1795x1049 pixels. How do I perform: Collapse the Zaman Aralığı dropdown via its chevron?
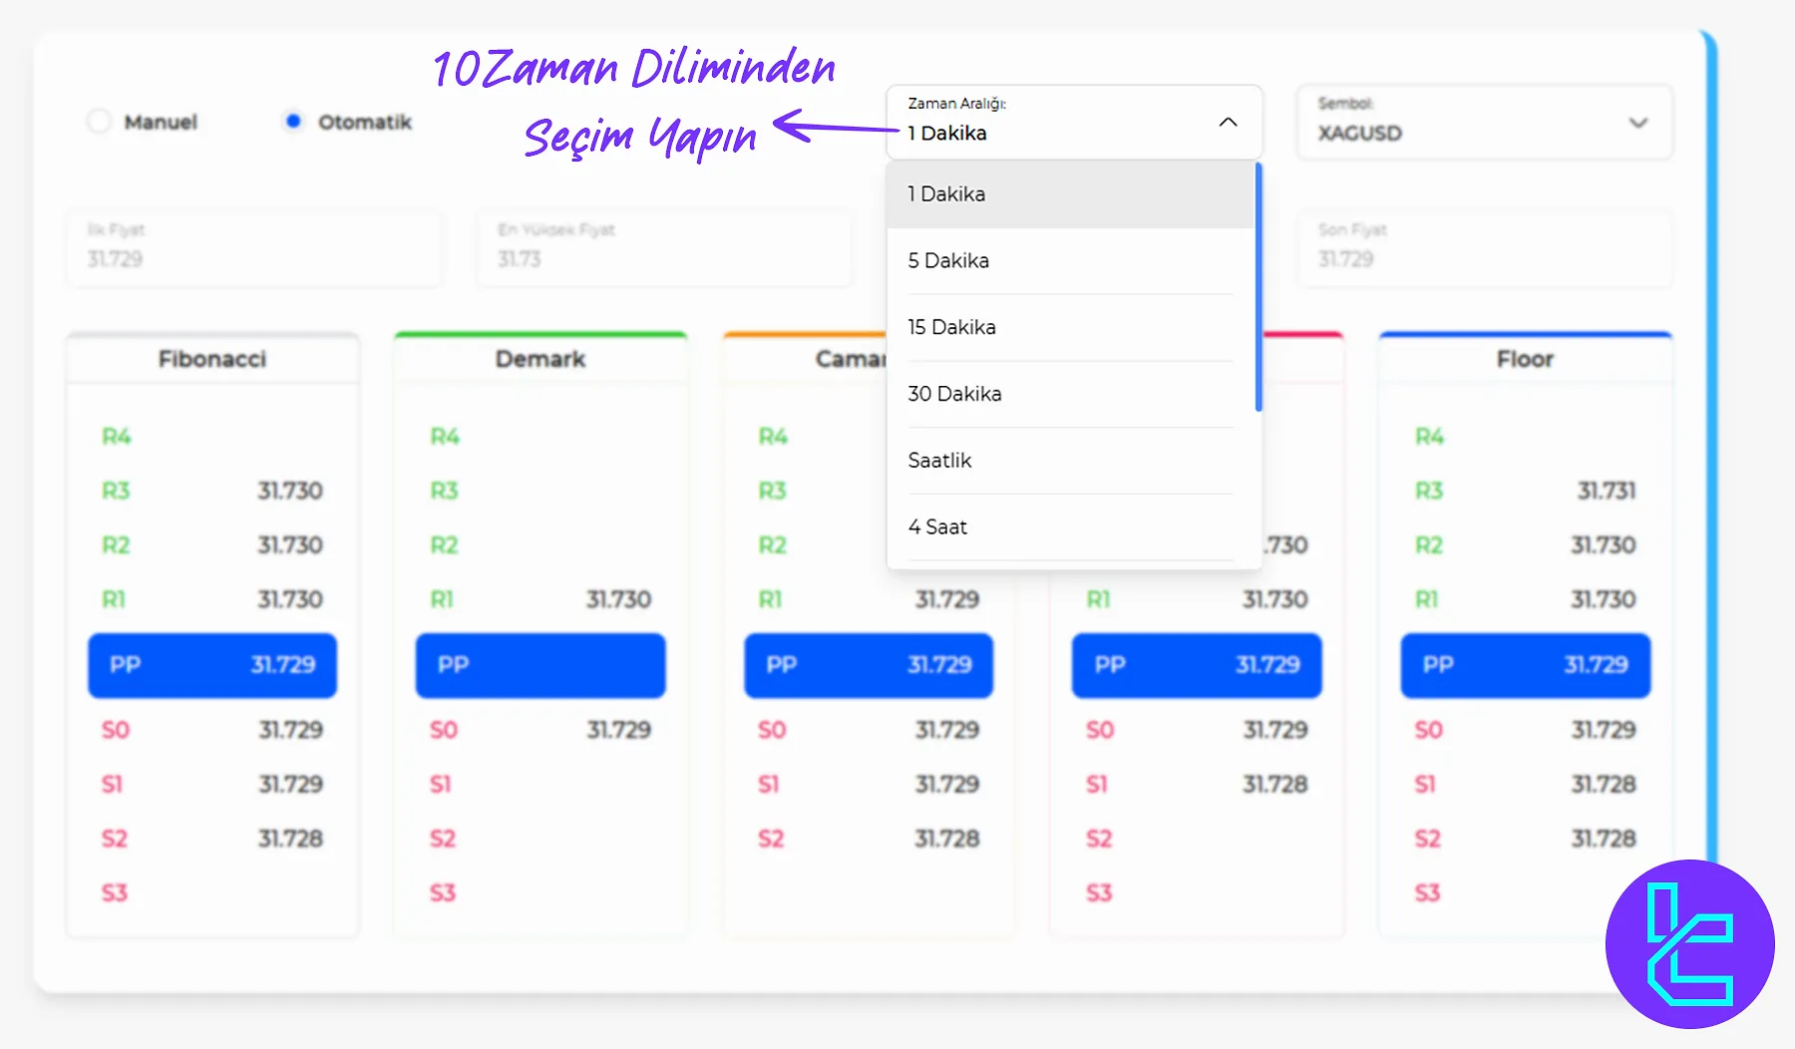coord(1228,123)
